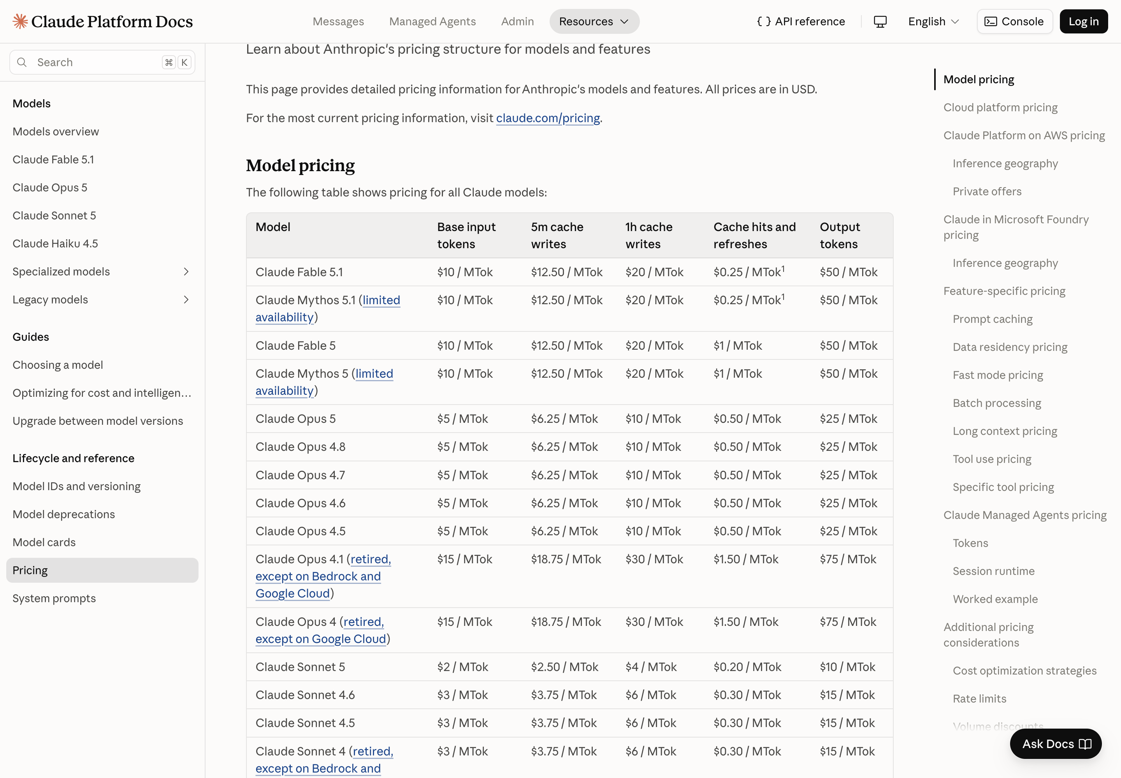The height and width of the screenshot is (778, 1121).
Task: Open the Managed Agents nav tab
Action: pyautogui.click(x=432, y=21)
